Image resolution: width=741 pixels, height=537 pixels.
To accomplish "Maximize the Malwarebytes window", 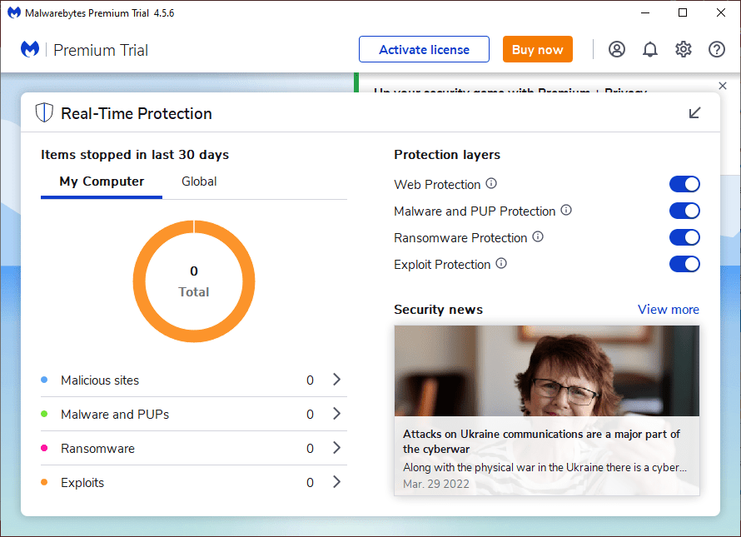I will (683, 12).
